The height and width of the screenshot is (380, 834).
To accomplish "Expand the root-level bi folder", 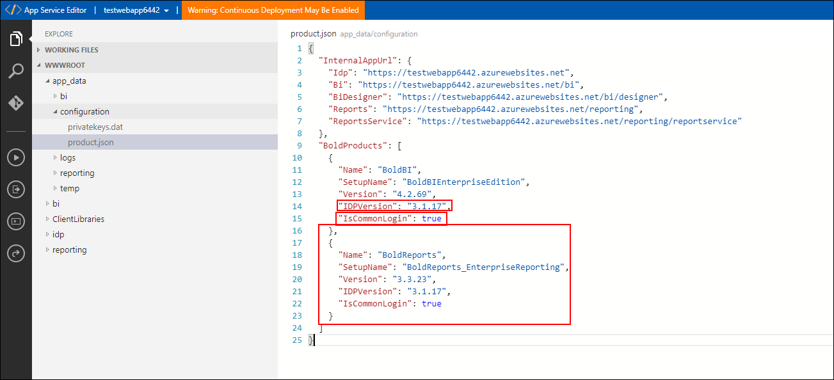I will (155, 203).
